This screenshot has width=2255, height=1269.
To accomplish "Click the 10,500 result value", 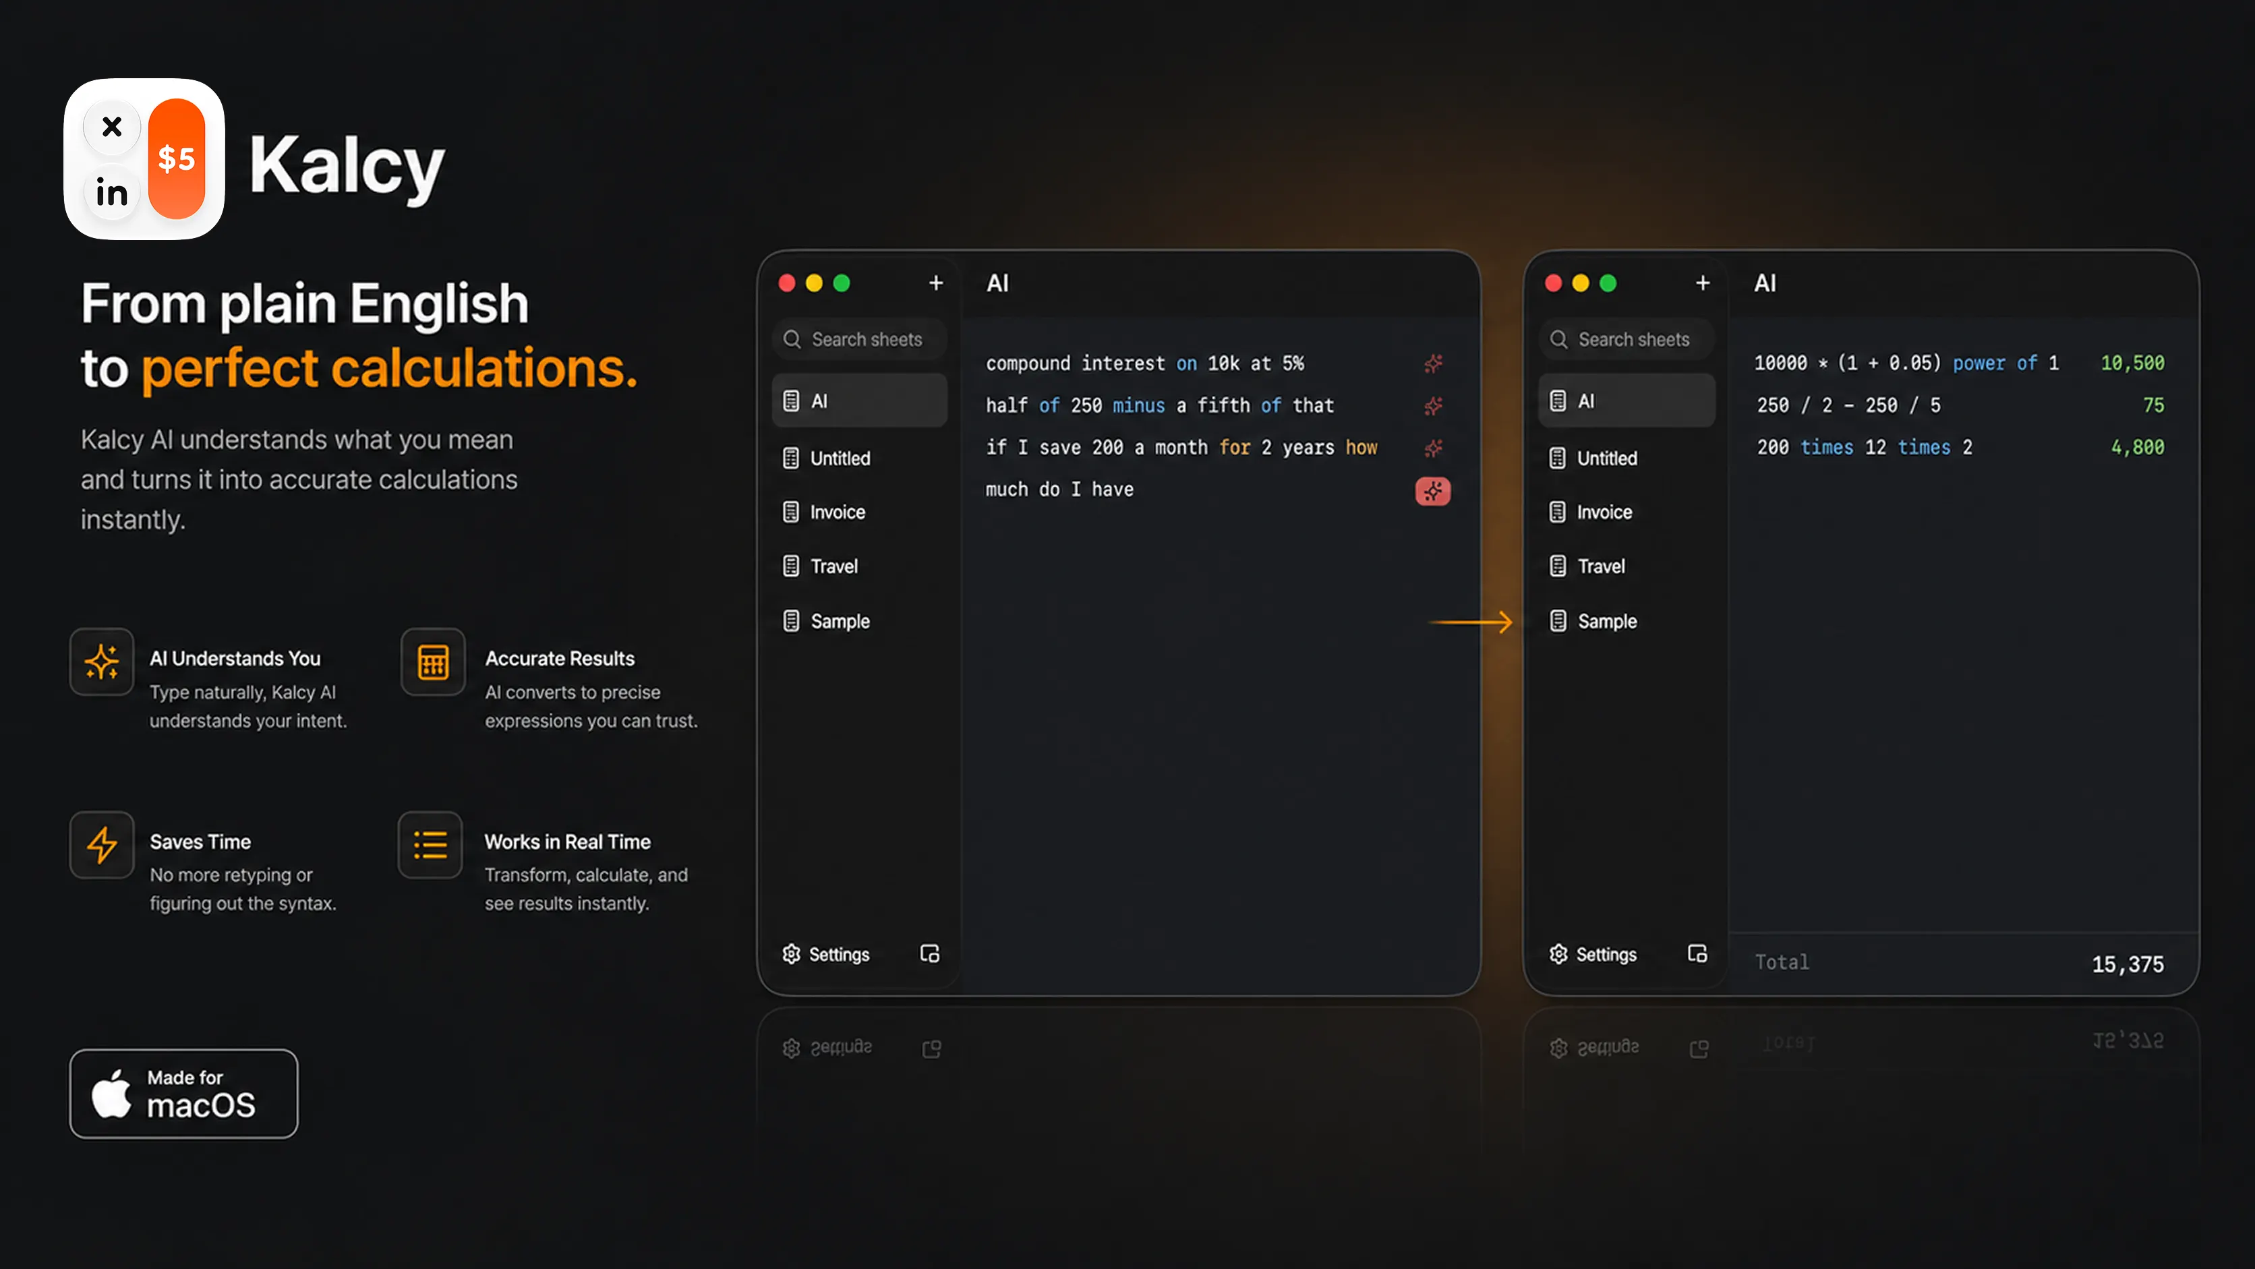I will tap(2132, 363).
